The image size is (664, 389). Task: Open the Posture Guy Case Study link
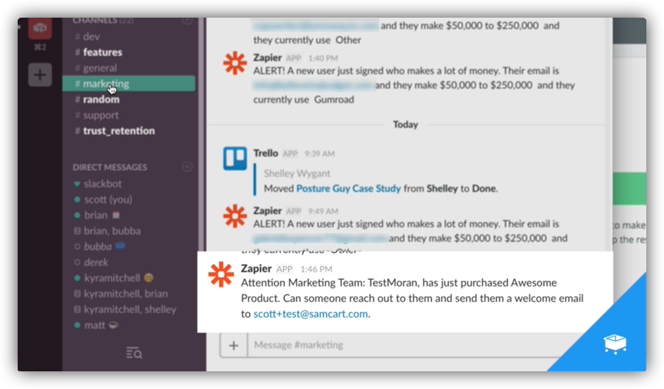click(348, 189)
